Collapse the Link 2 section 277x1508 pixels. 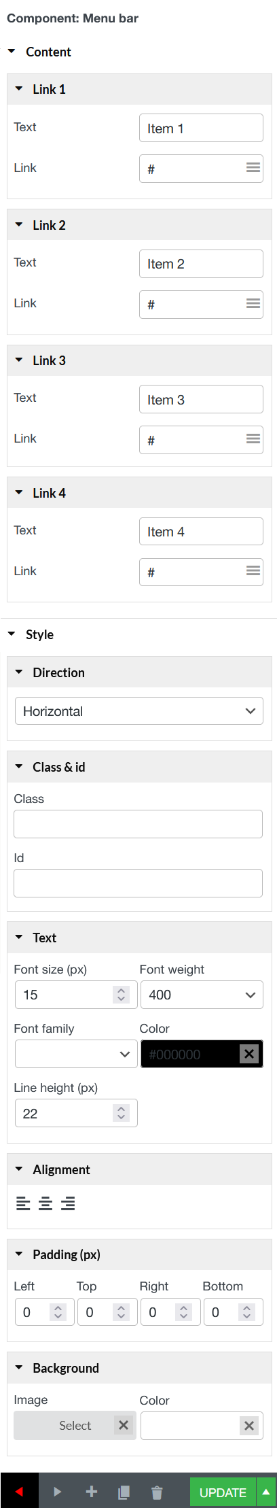coord(19,224)
